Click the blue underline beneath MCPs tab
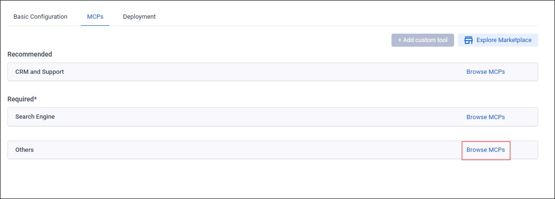Image resolution: width=555 pixels, height=199 pixels. point(95,26)
